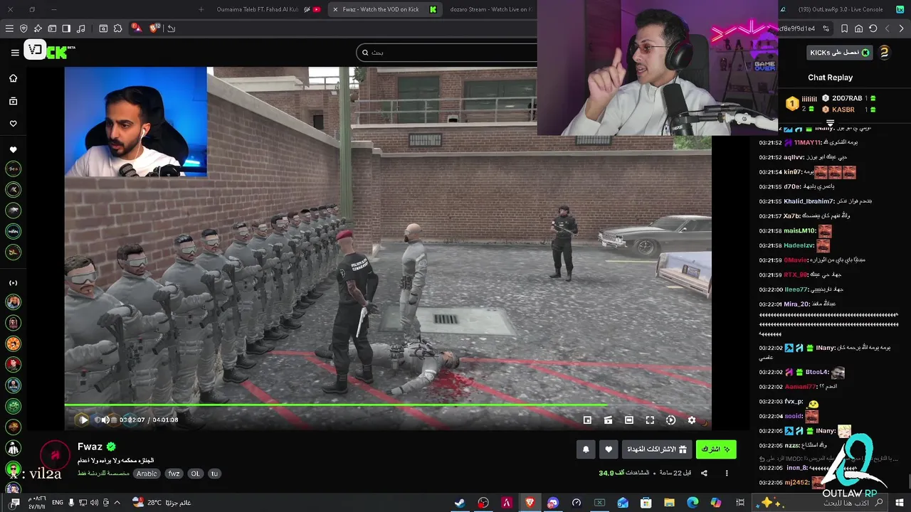Screen dimensions: 911x512
Task: Show hidden system tray icons chevron
Action: coord(117,503)
